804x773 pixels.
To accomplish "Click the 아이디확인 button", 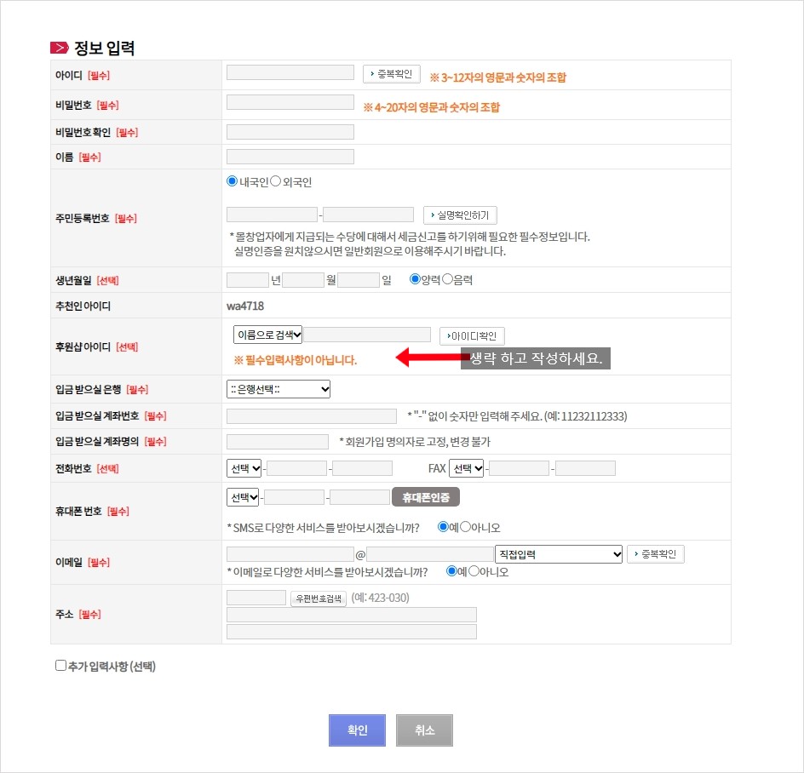I will click(472, 336).
